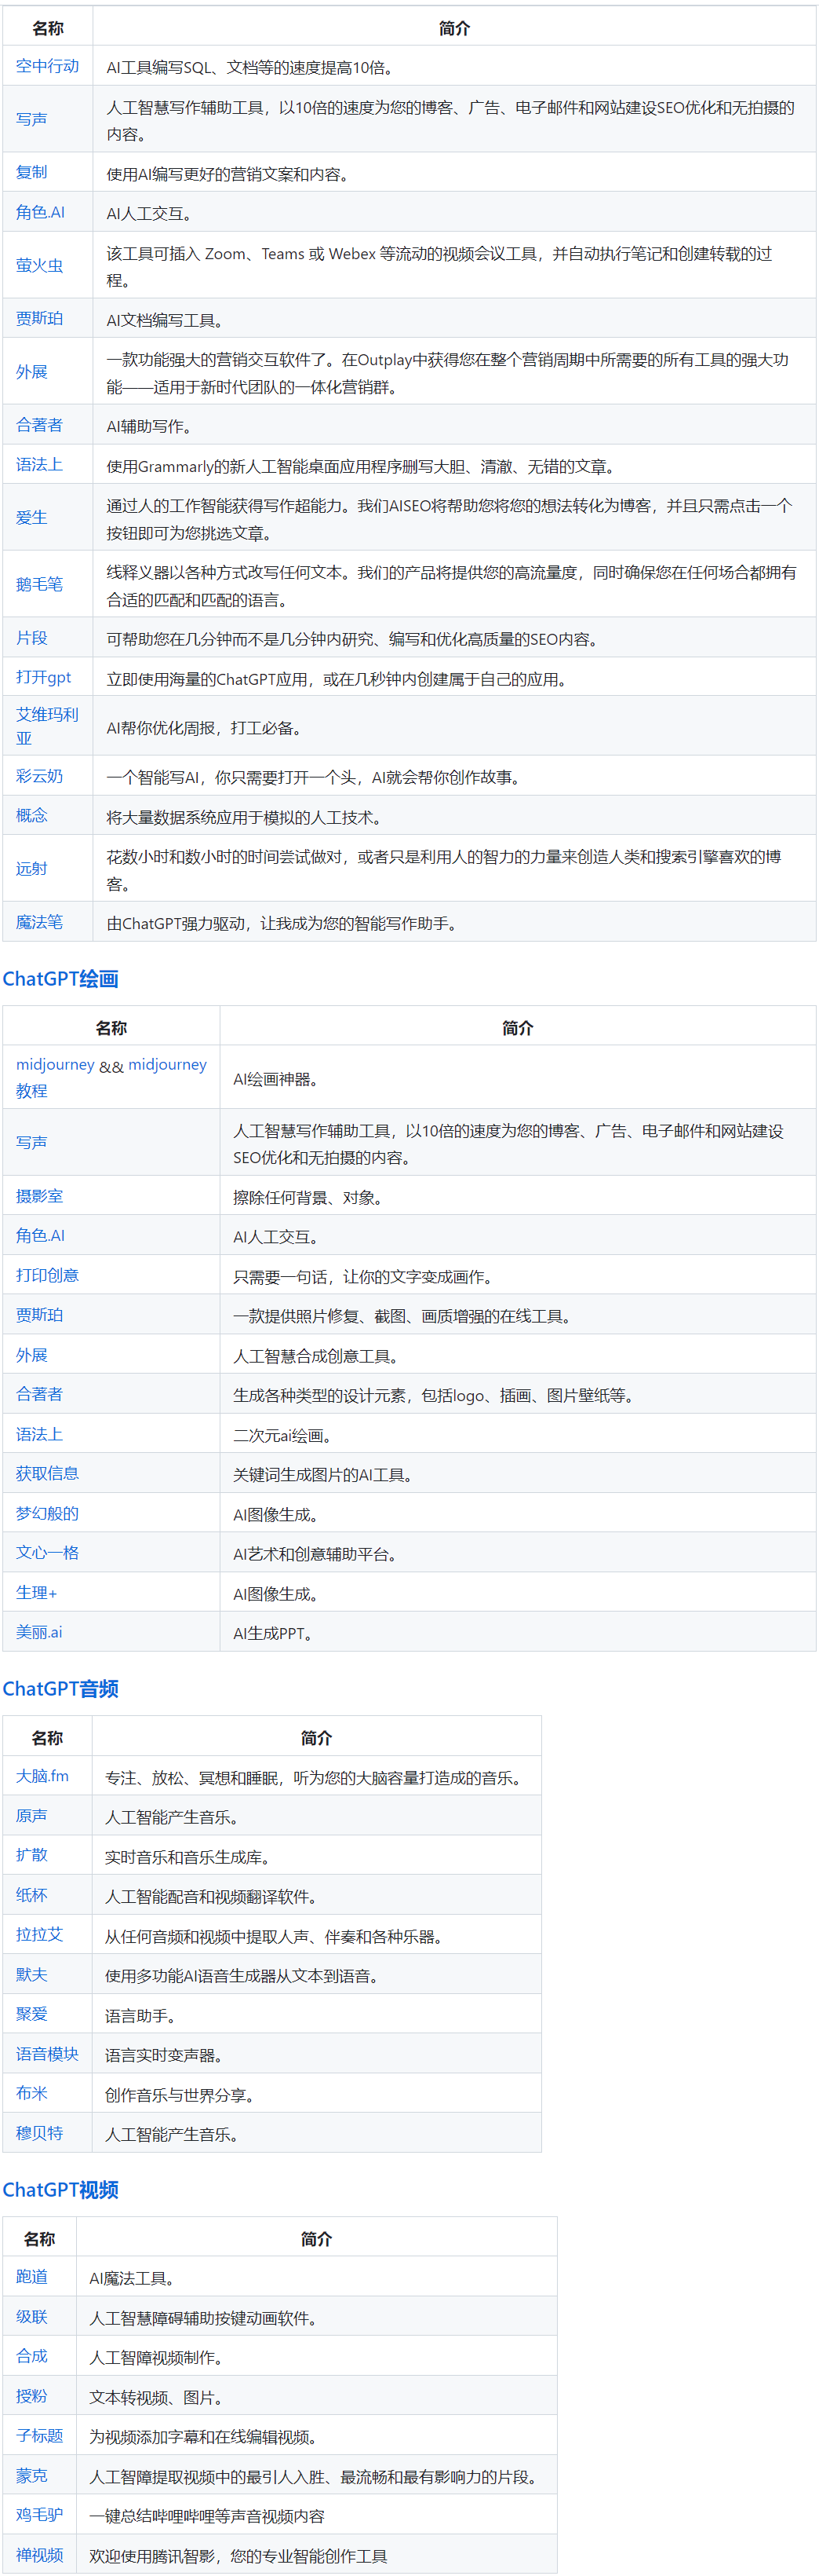Open the 打开gpt link
The height and width of the screenshot is (2576, 819).
[43, 677]
